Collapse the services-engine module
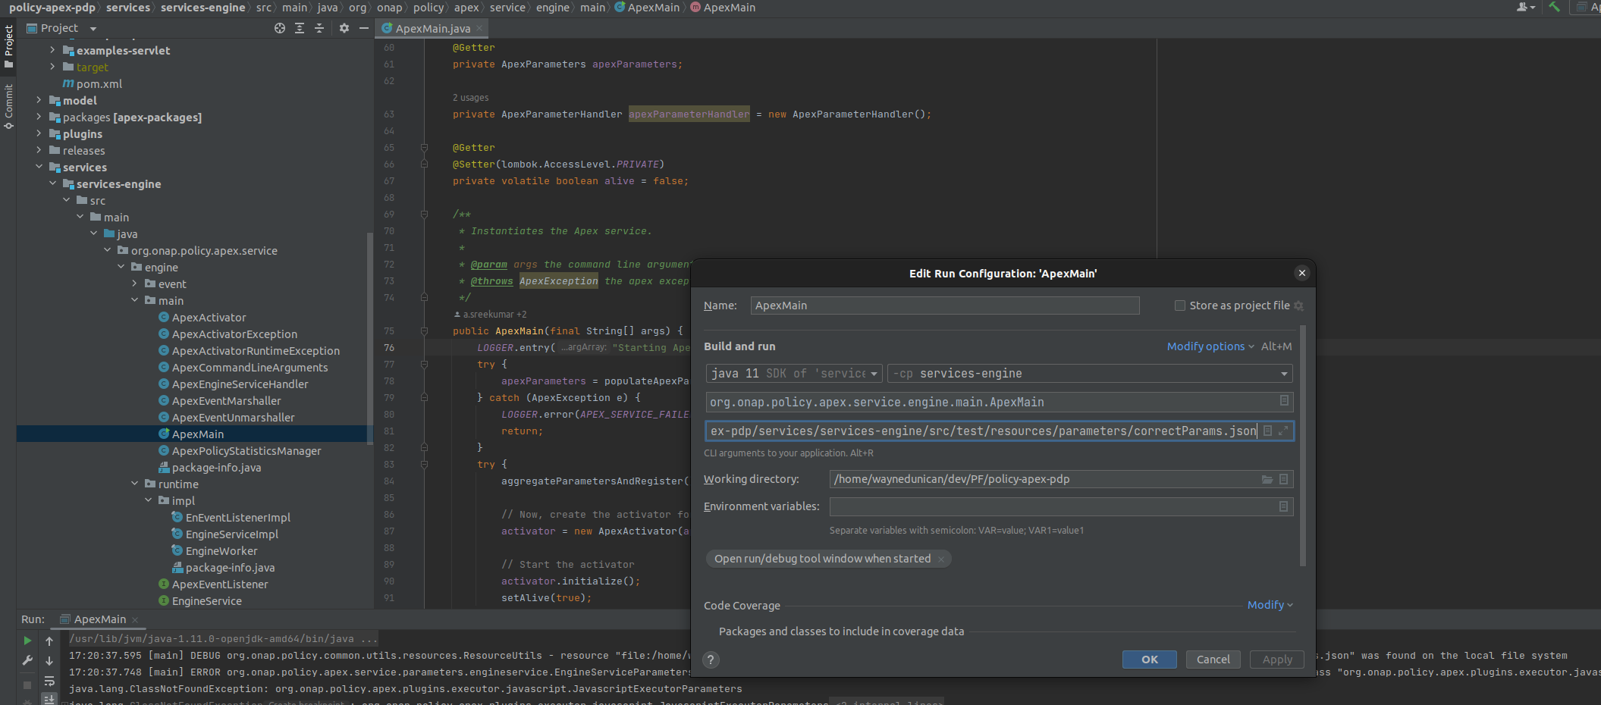 (52, 183)
